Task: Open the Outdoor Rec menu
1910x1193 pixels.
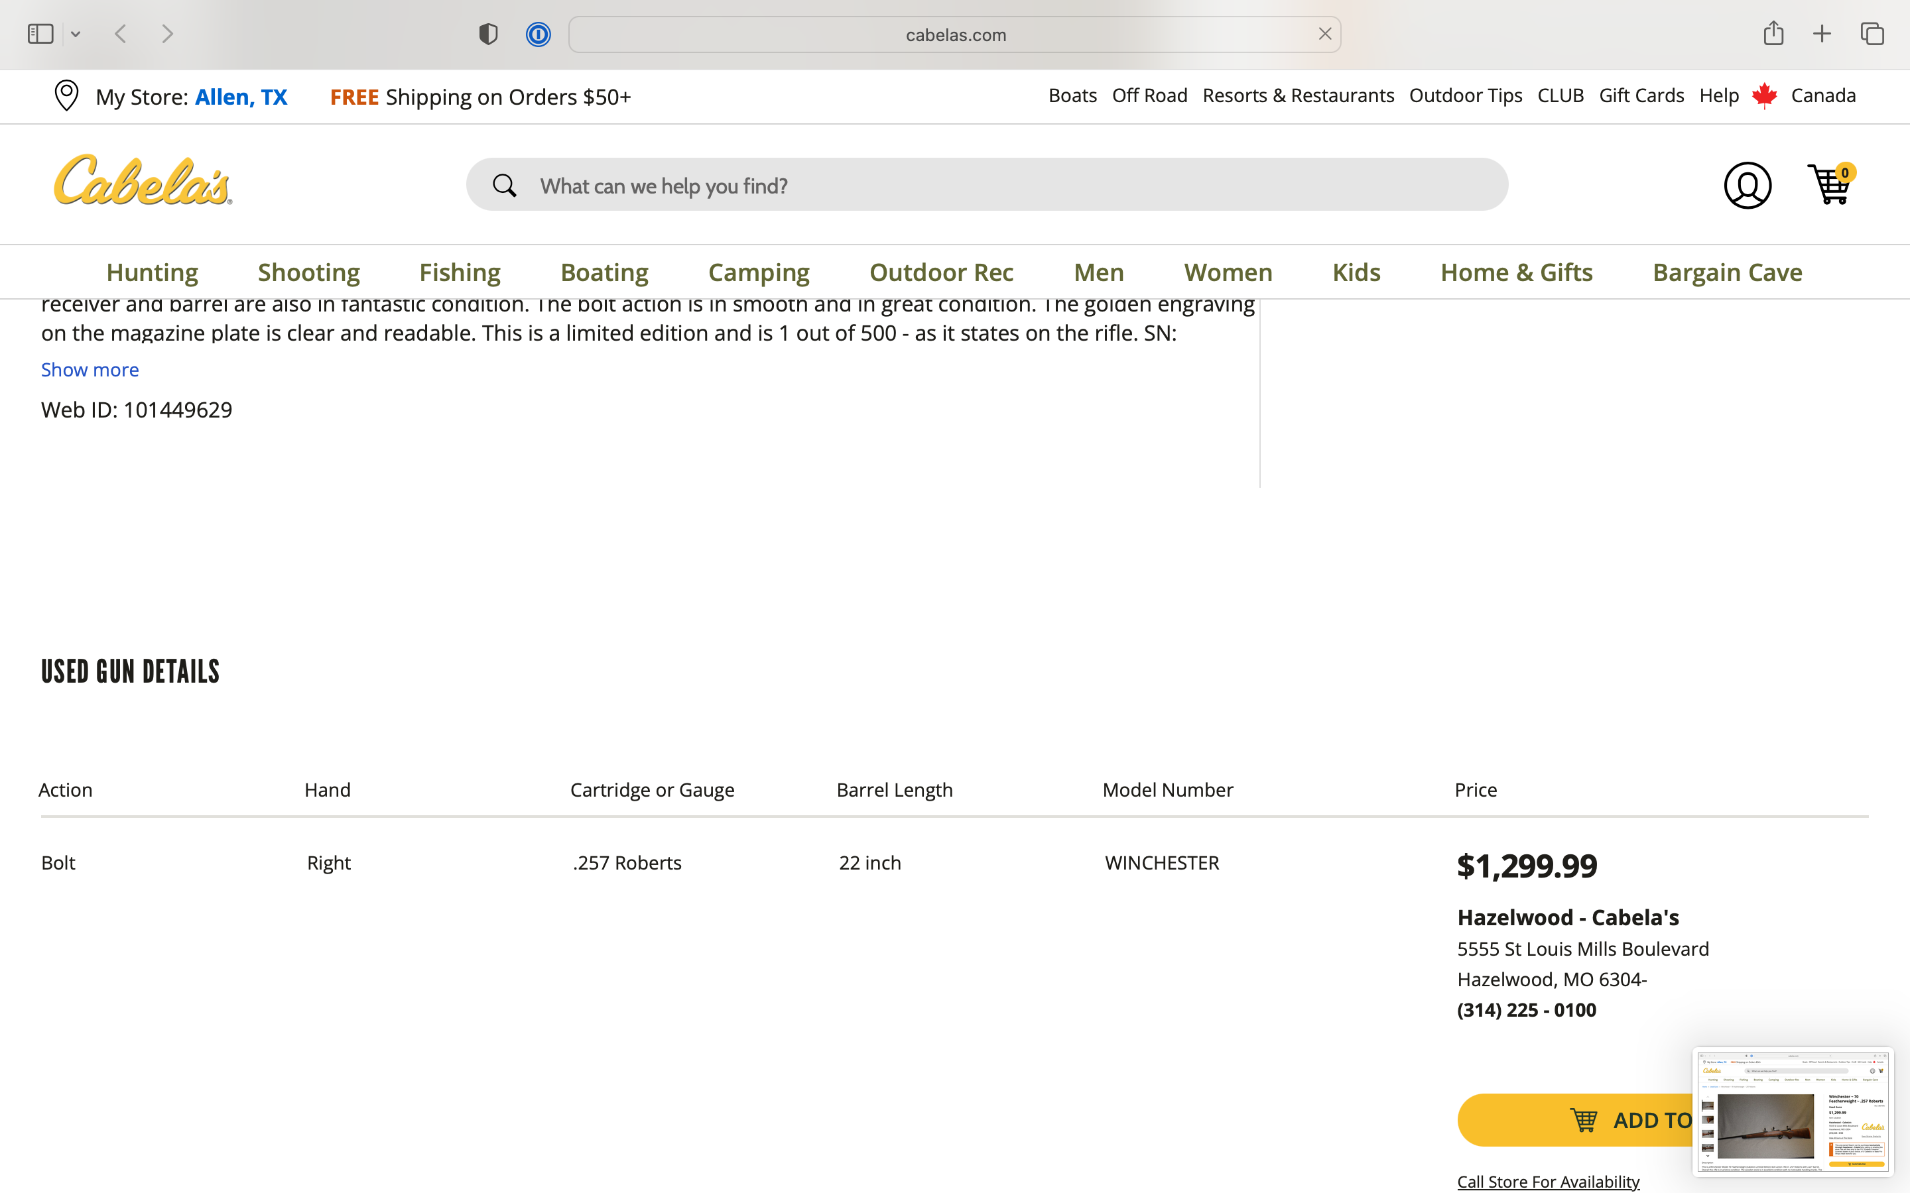Action: click(941, 272)
